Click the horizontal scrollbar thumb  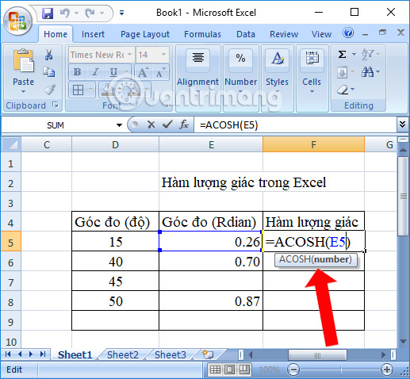pos(317,354)
